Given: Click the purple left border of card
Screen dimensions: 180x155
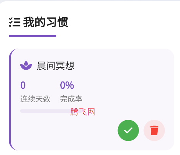Looking at the screenshot, I should pyautogui.click(x=10, y=100).
